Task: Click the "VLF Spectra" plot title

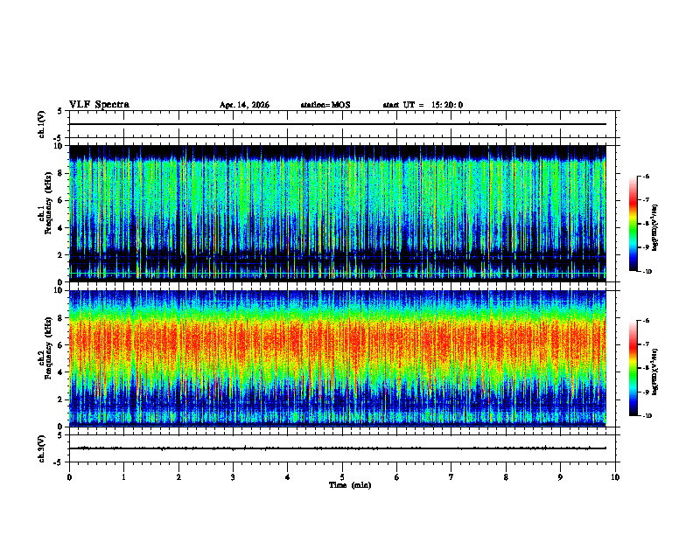Action: click(99, 105)
